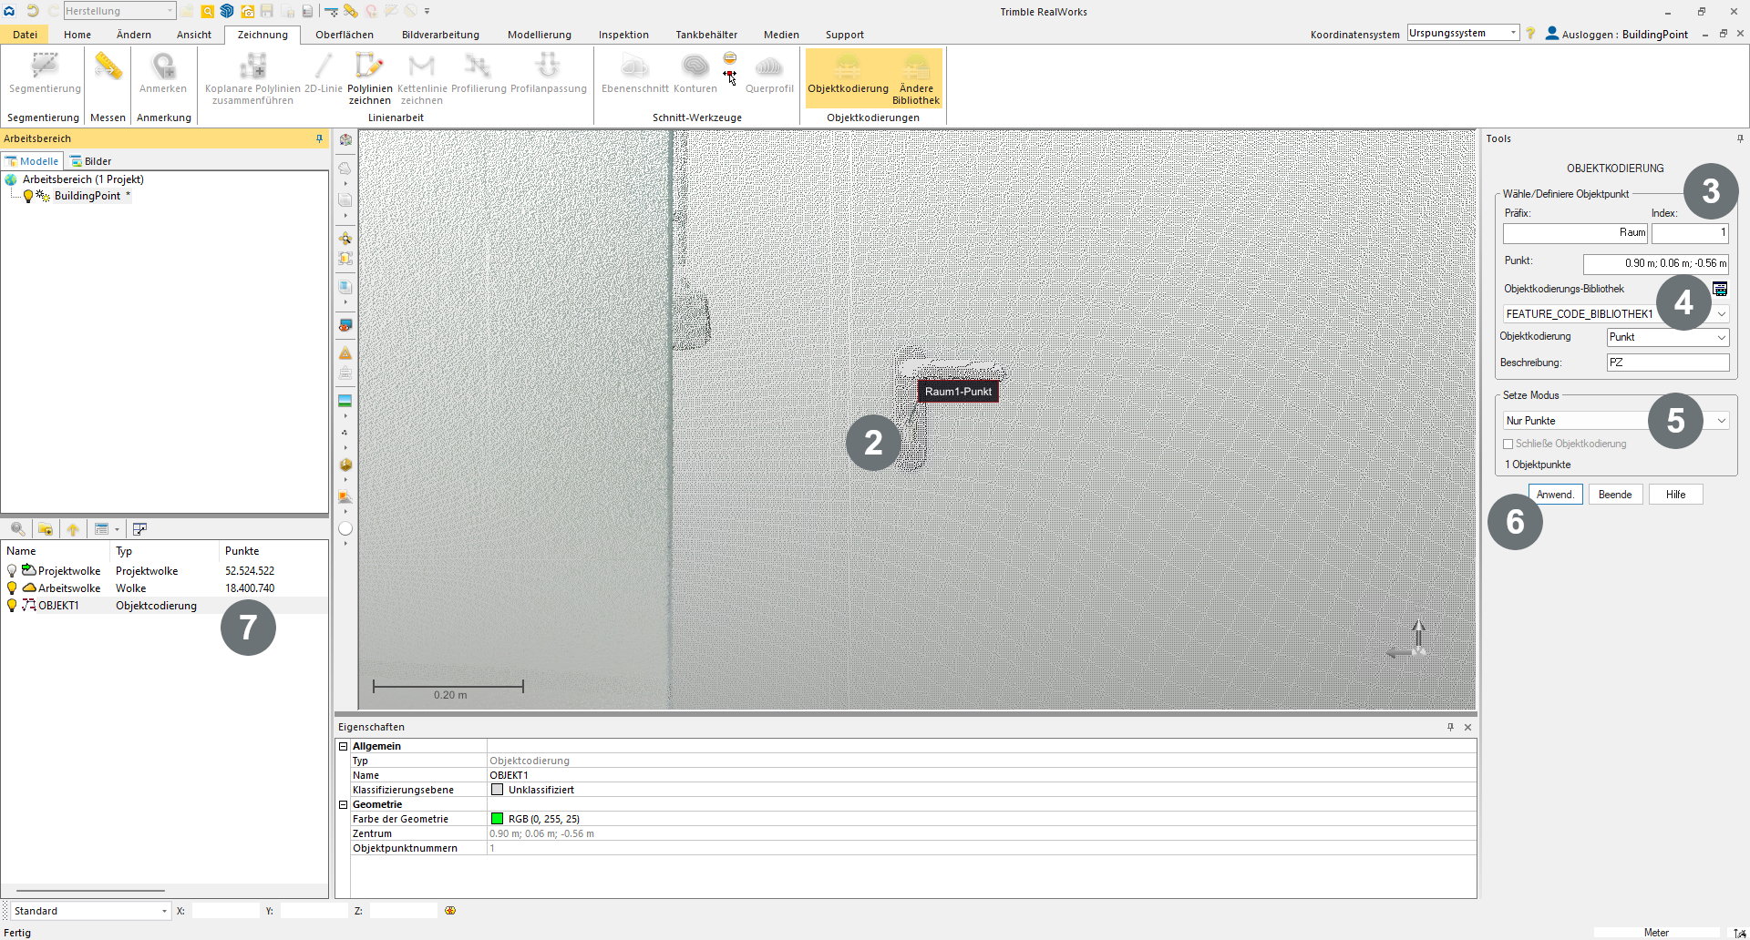The image size is (1750, 940).
Task: Open the Objektkodierungs-Bibliothek editor icon
Action: tap(1720, 289)
